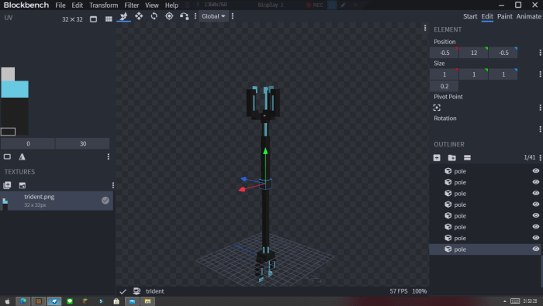The image size is (543, 306).
Task: Select the Move tool with four arrows
Action: point(139,16)
